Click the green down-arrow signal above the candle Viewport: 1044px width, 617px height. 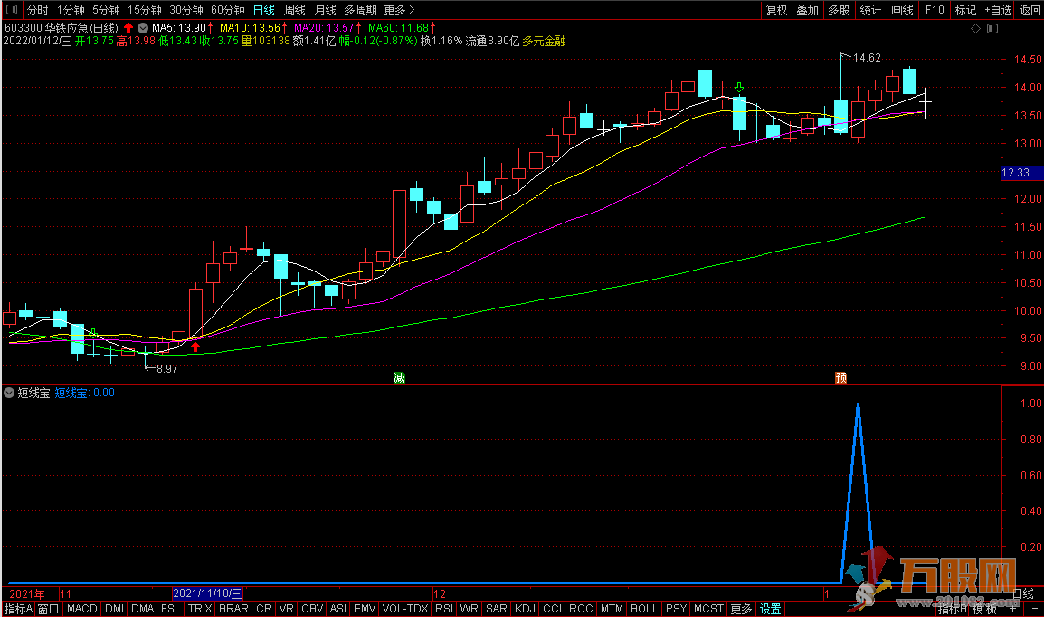click(738, 88)
